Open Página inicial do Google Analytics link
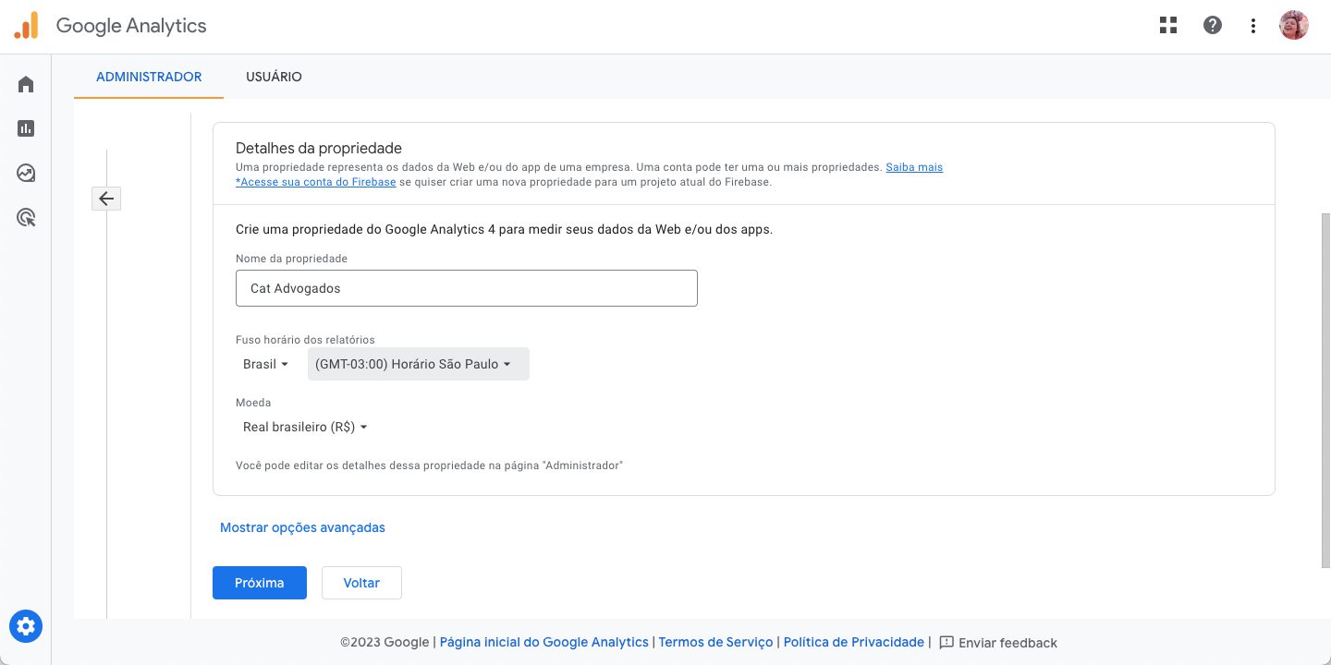 pyautogui.click(x=544, y=642)
